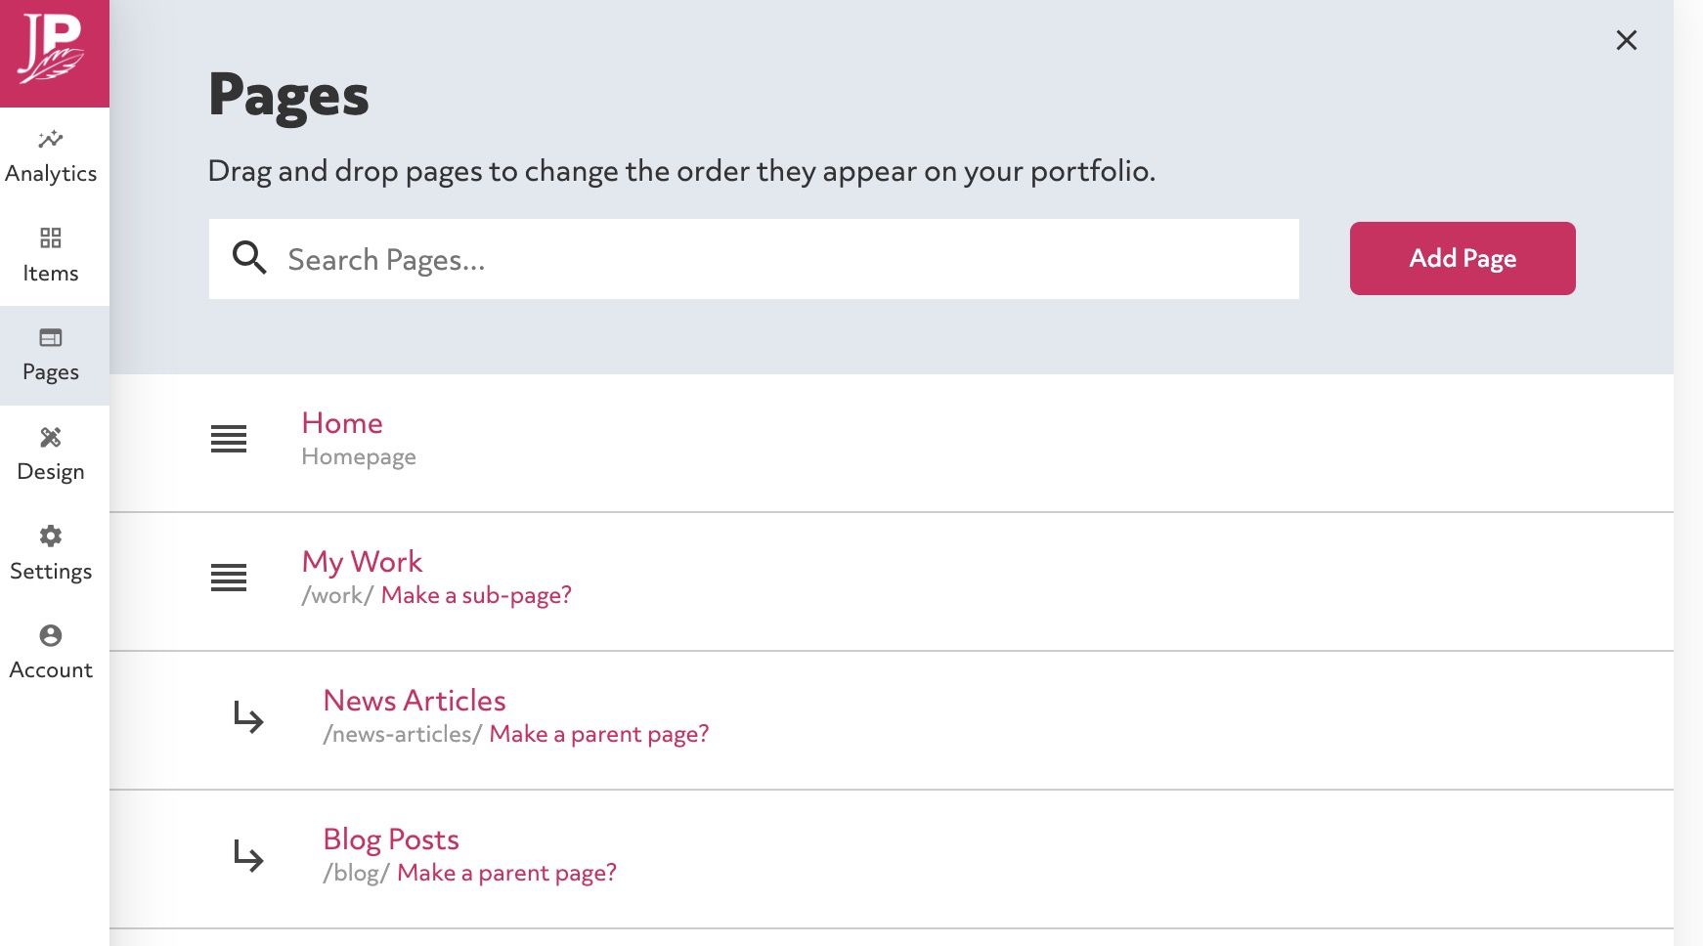Open the My Work page
1703x946 pixels.
[363, 561]
